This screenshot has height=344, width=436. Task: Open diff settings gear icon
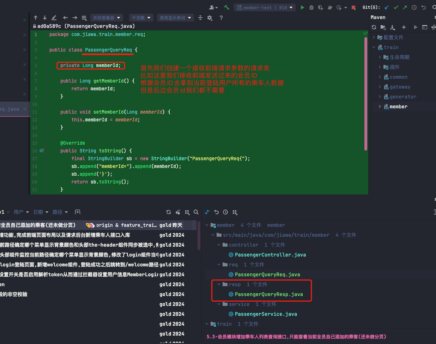tap(210, 18)
